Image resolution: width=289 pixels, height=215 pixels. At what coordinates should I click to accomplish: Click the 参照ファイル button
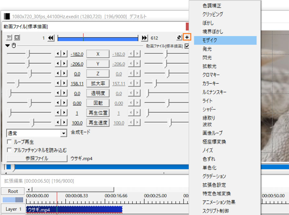point(37,158)
